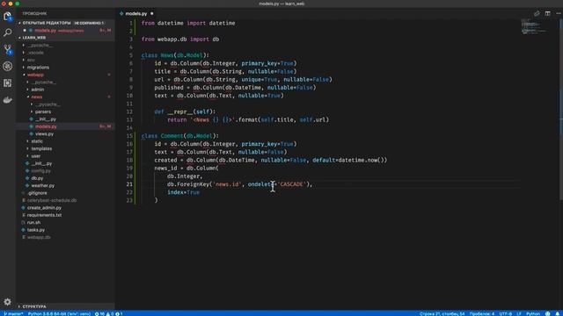Click 'class Comment' on line 15
Image resolution: width=563 pixels, height=316 pixels.
(162, 136)
